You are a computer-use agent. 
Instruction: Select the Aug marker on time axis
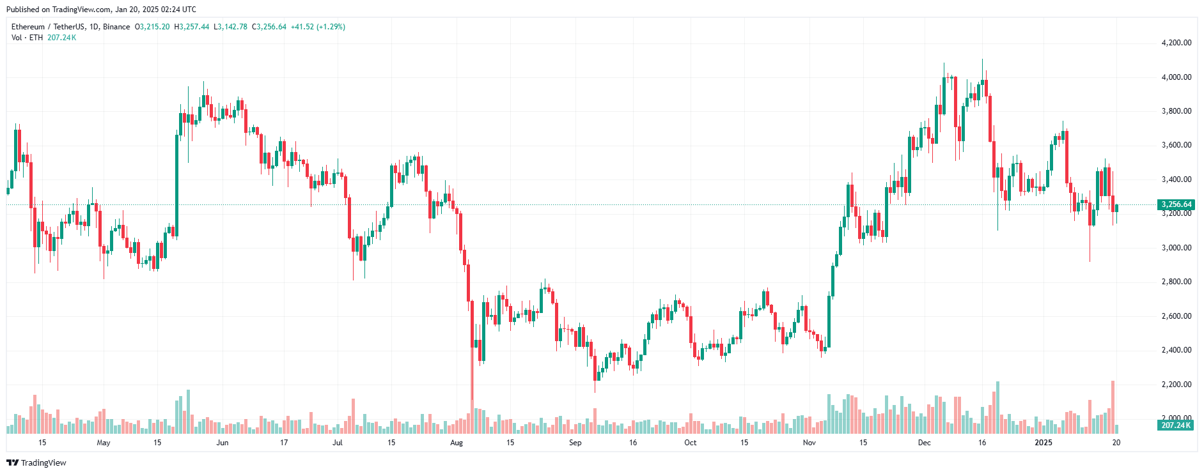click(457, 443)
